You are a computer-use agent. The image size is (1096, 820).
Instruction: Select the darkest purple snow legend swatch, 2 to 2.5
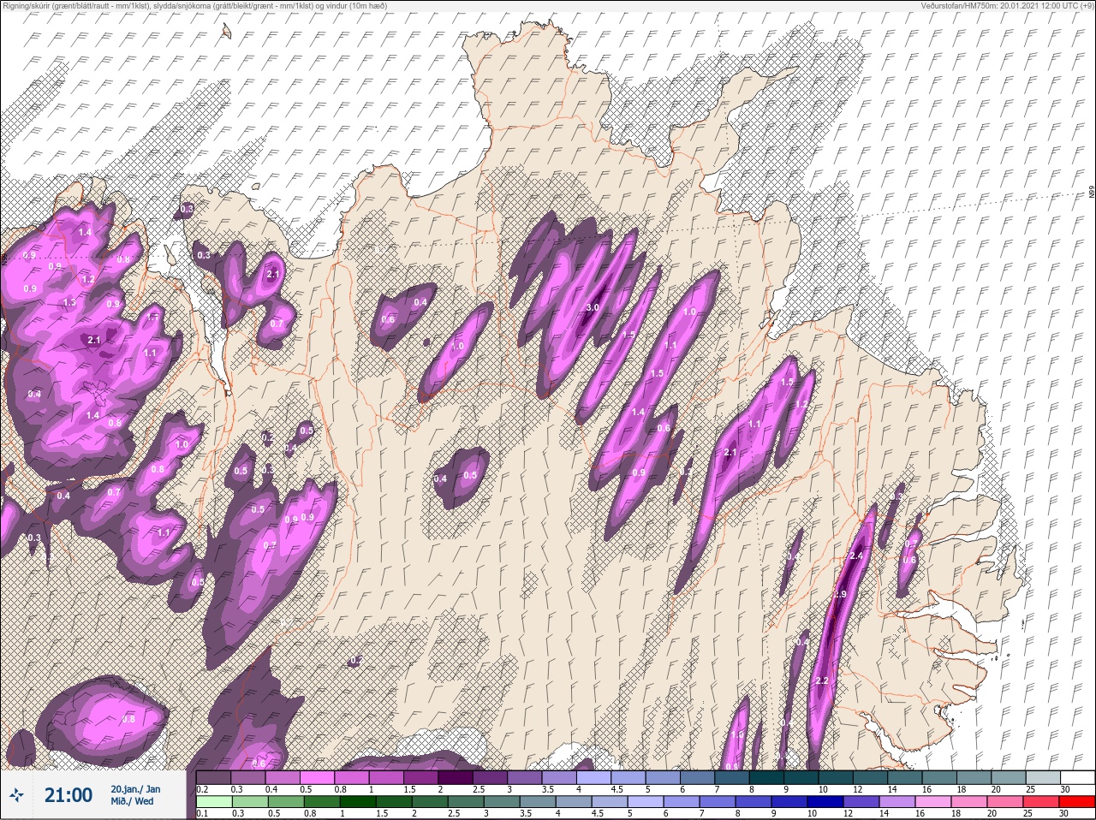[456, 777]
